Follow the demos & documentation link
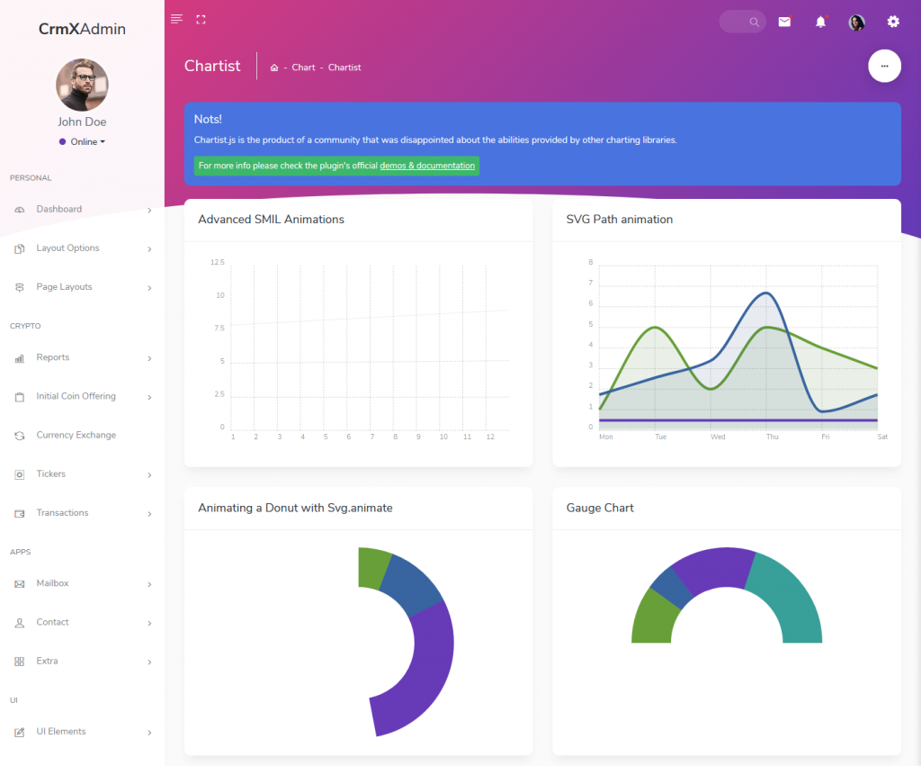The width and height of the screenshot is (921, 766). 428,166
